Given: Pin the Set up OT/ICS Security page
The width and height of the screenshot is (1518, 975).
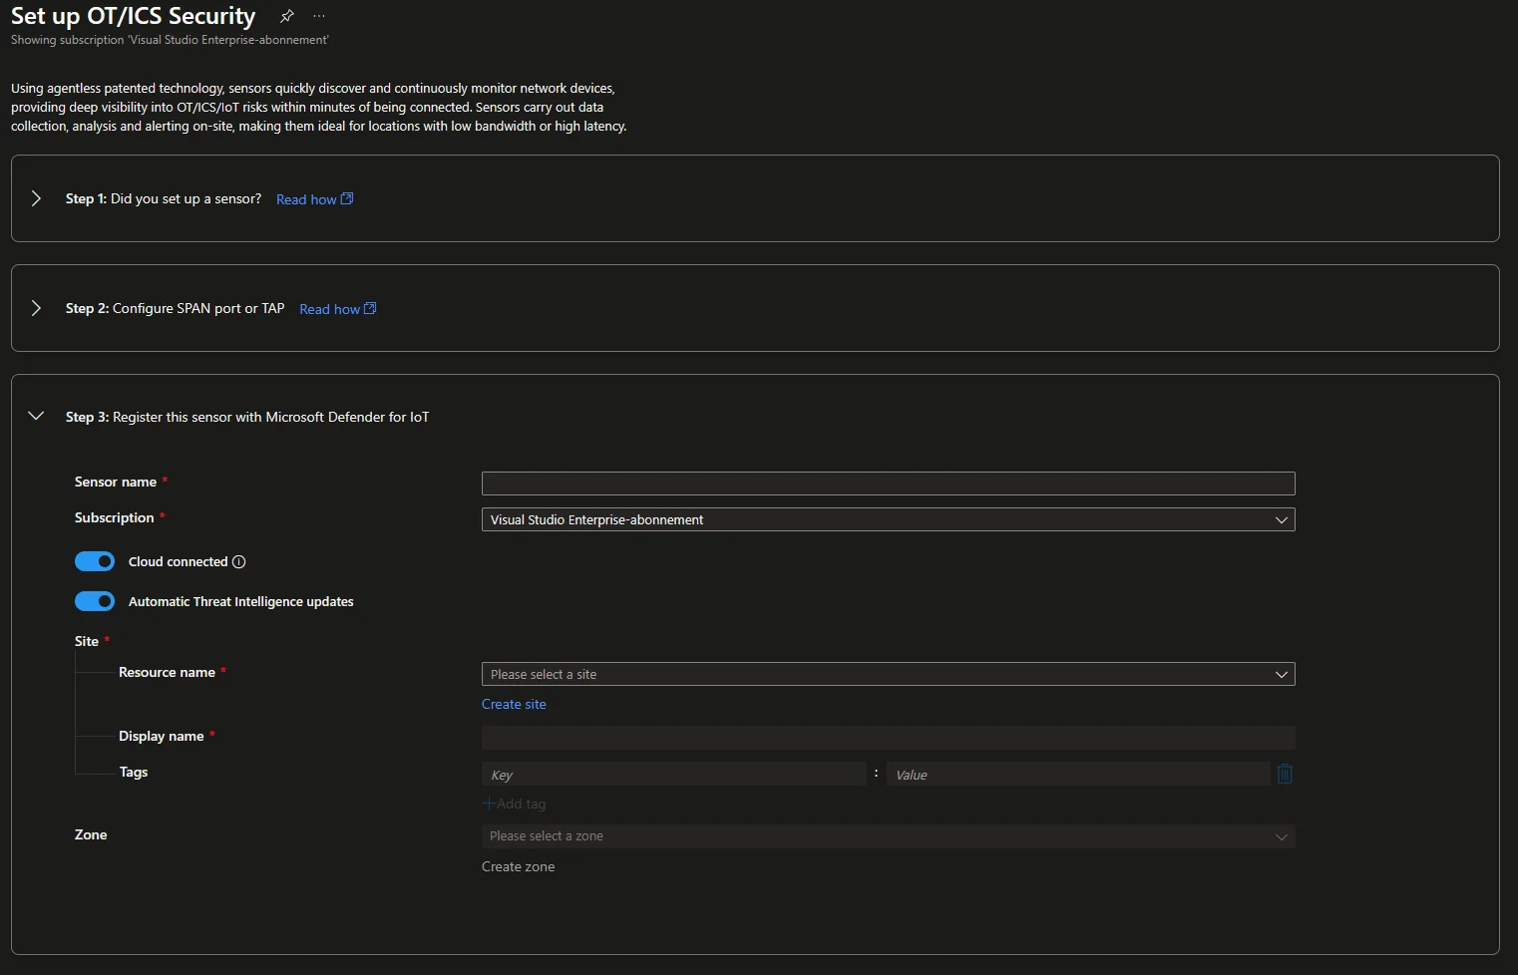Looking at the screenshot, I should pyautogui.click(x=287, y=16).
